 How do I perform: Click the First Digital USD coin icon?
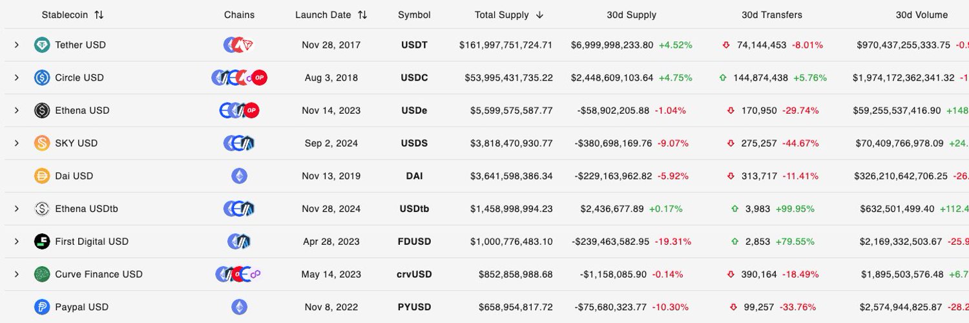point(42,242)
